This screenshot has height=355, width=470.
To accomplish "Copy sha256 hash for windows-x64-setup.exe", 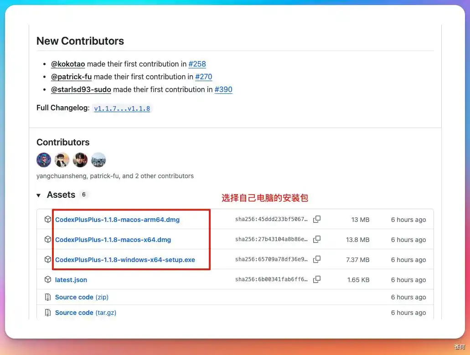I will click(316, 259).
